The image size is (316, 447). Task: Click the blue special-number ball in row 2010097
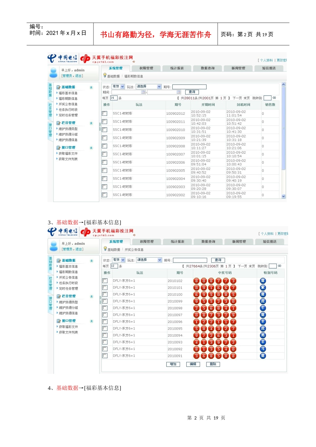263,315
